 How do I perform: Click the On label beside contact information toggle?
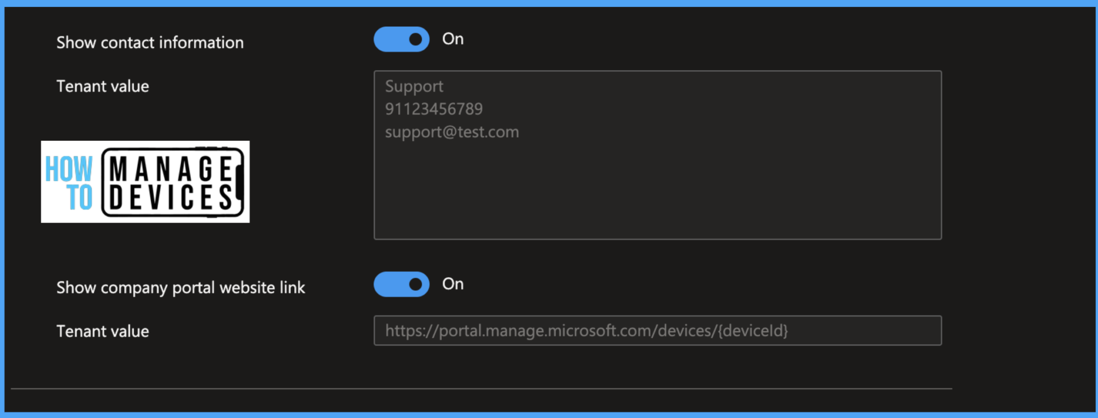(x=453, y=39)
